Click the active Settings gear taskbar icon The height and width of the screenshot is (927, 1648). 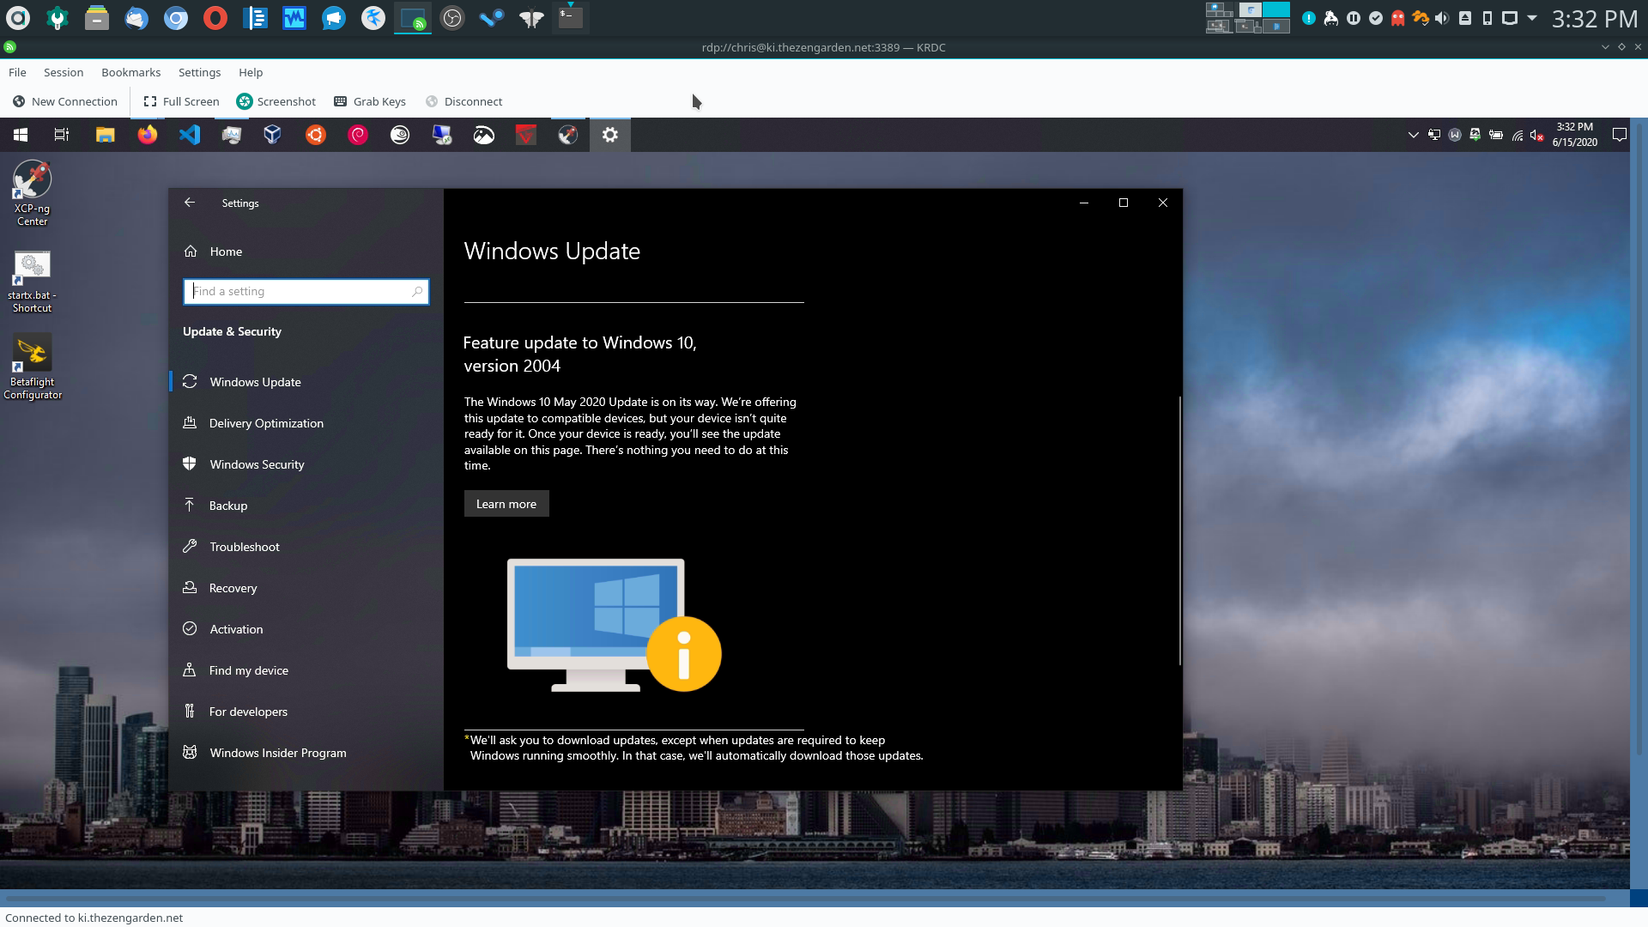pos(610,135)
